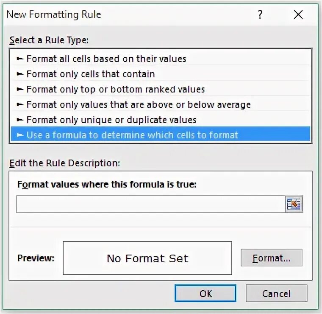
Task: Cancel the new formatting rule
Action: (x=276, y=293)
